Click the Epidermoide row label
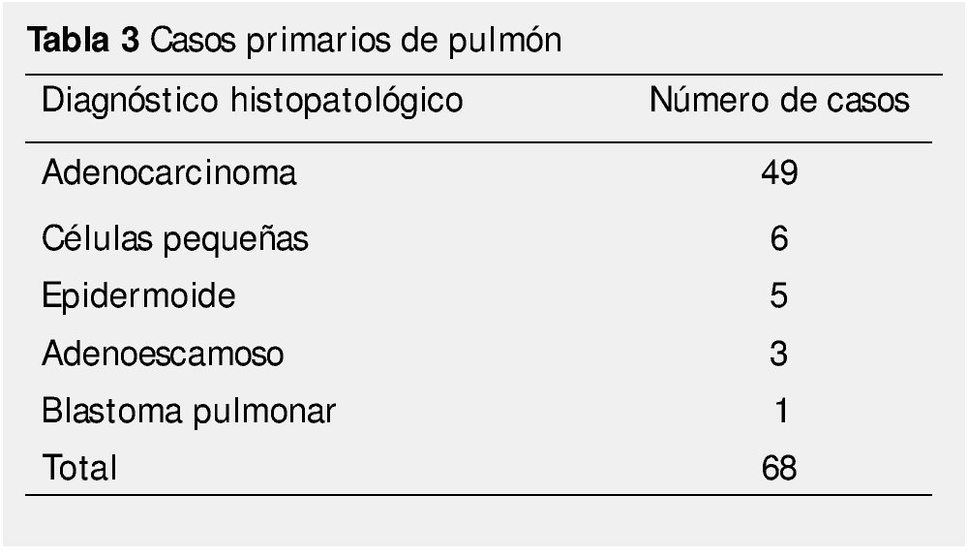Viewport: 968px width, 557px height. pos(138,295)
